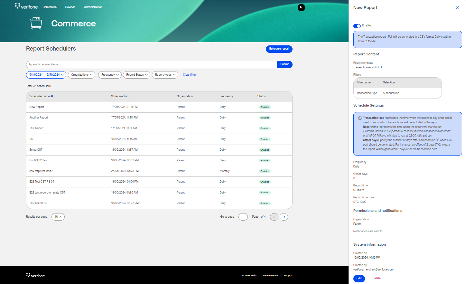Open the Organizations filter dropdown

pos(81,75)
